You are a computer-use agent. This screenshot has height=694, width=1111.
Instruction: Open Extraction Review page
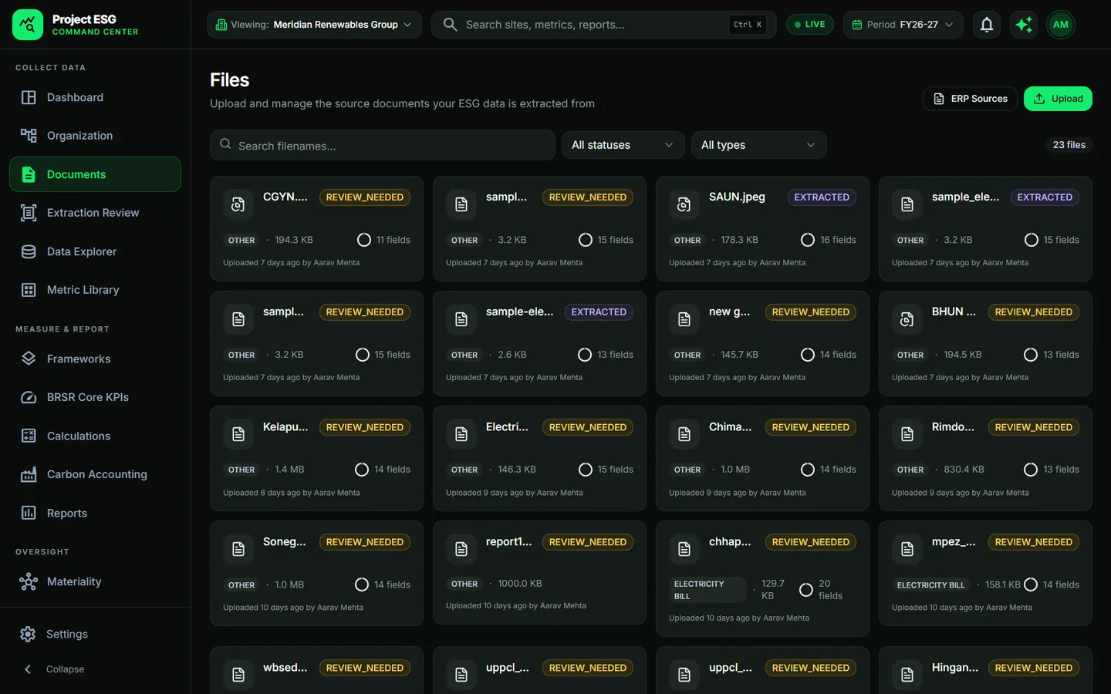[95, 213]
